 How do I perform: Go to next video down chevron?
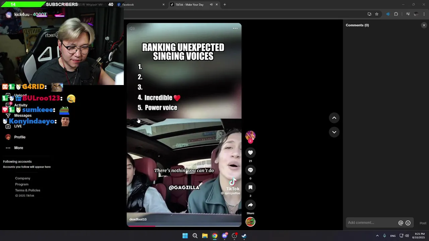click(334, 132)
